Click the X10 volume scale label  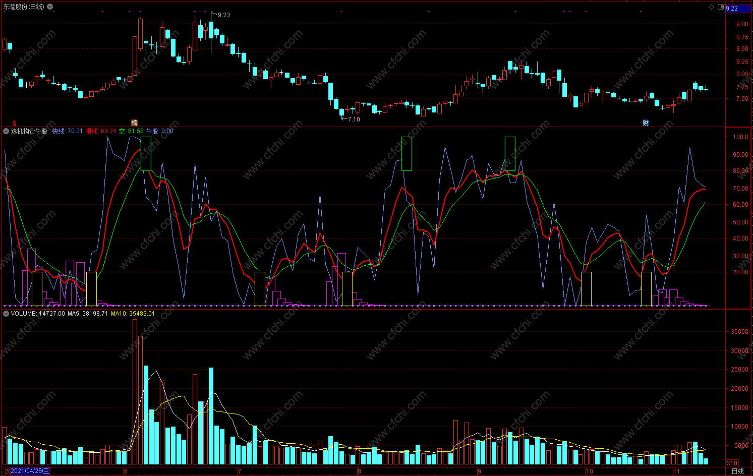tap(732, 463)
